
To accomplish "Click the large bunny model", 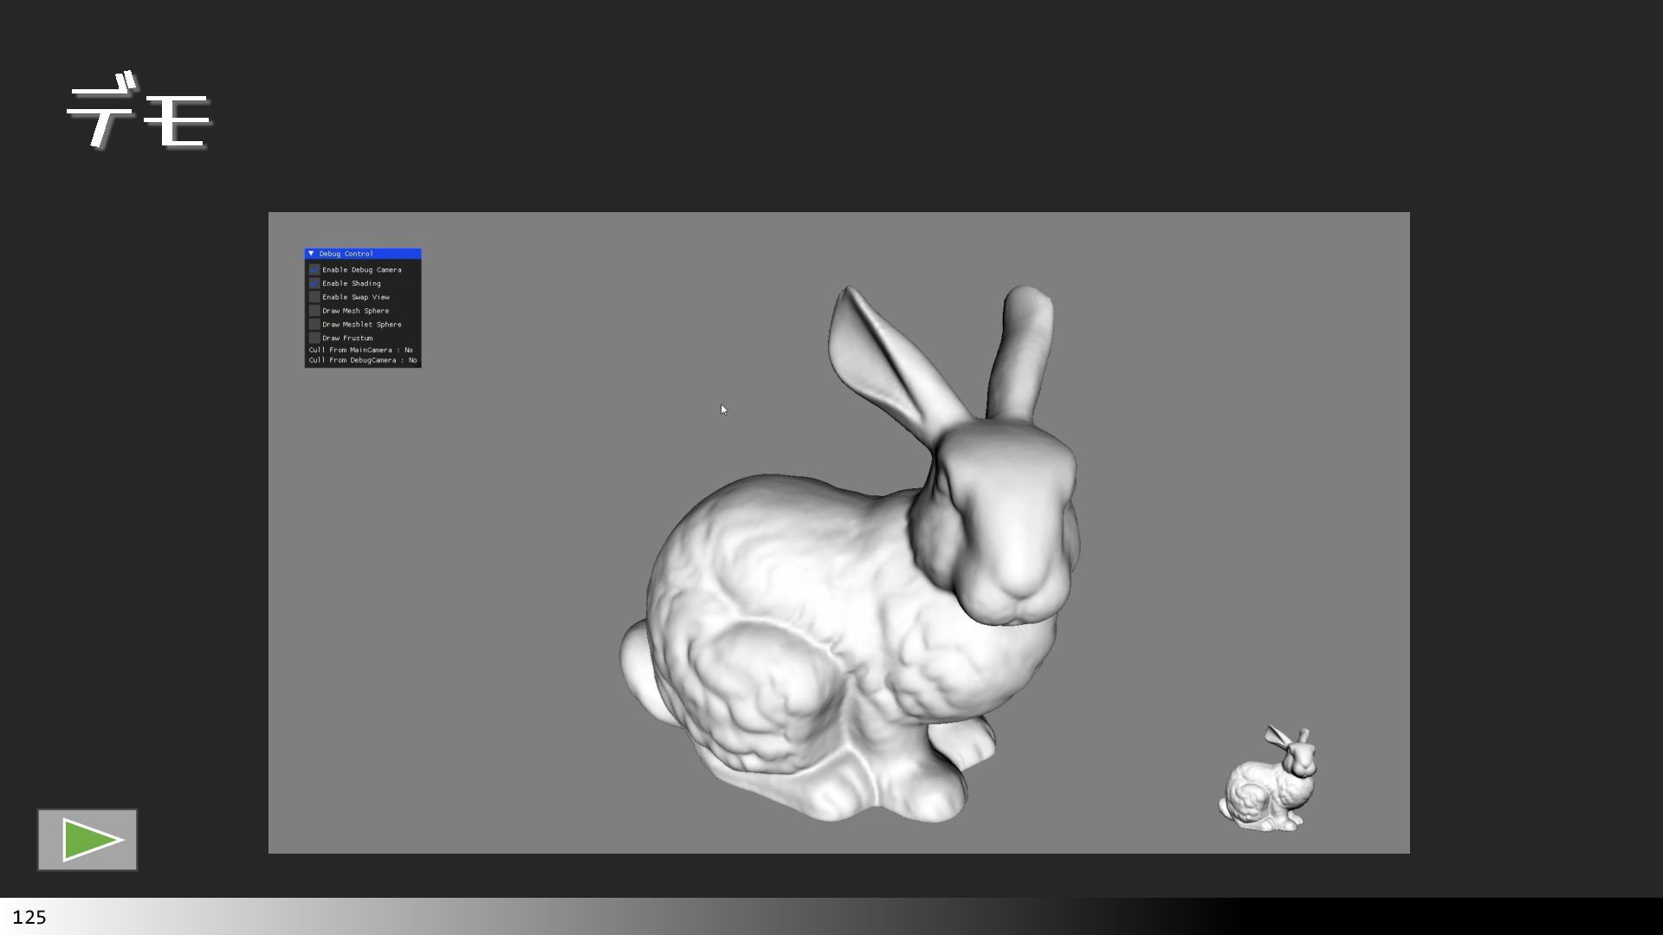I will pyautogui.click(x=851, y=554).
